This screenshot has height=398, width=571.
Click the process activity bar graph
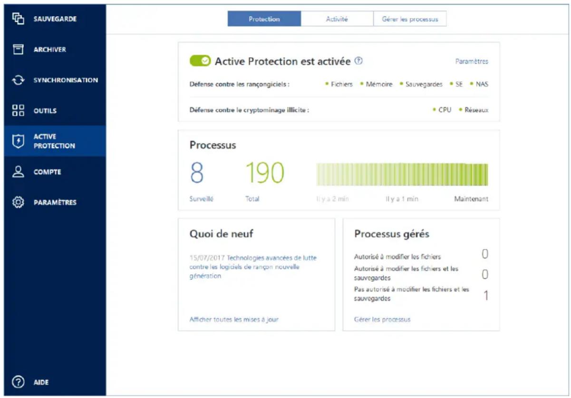tap(402, 175)
